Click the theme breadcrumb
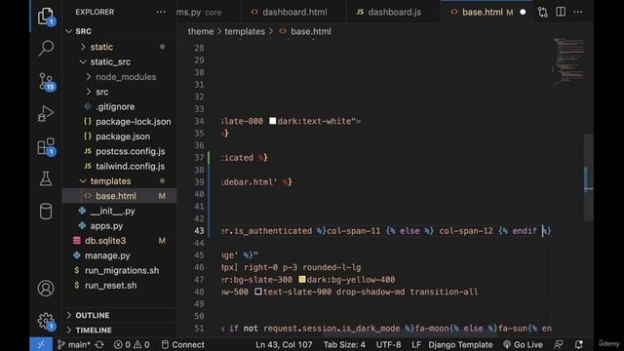 coord(201,31)
